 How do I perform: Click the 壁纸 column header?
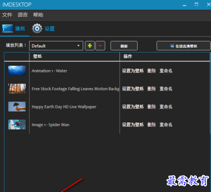75,56
